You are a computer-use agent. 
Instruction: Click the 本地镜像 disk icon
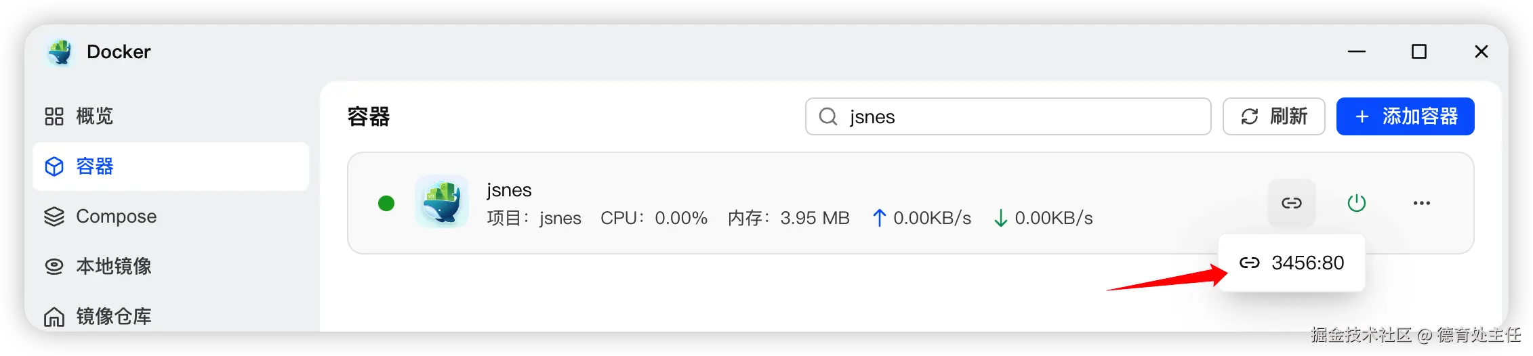(x=54, y=267)
